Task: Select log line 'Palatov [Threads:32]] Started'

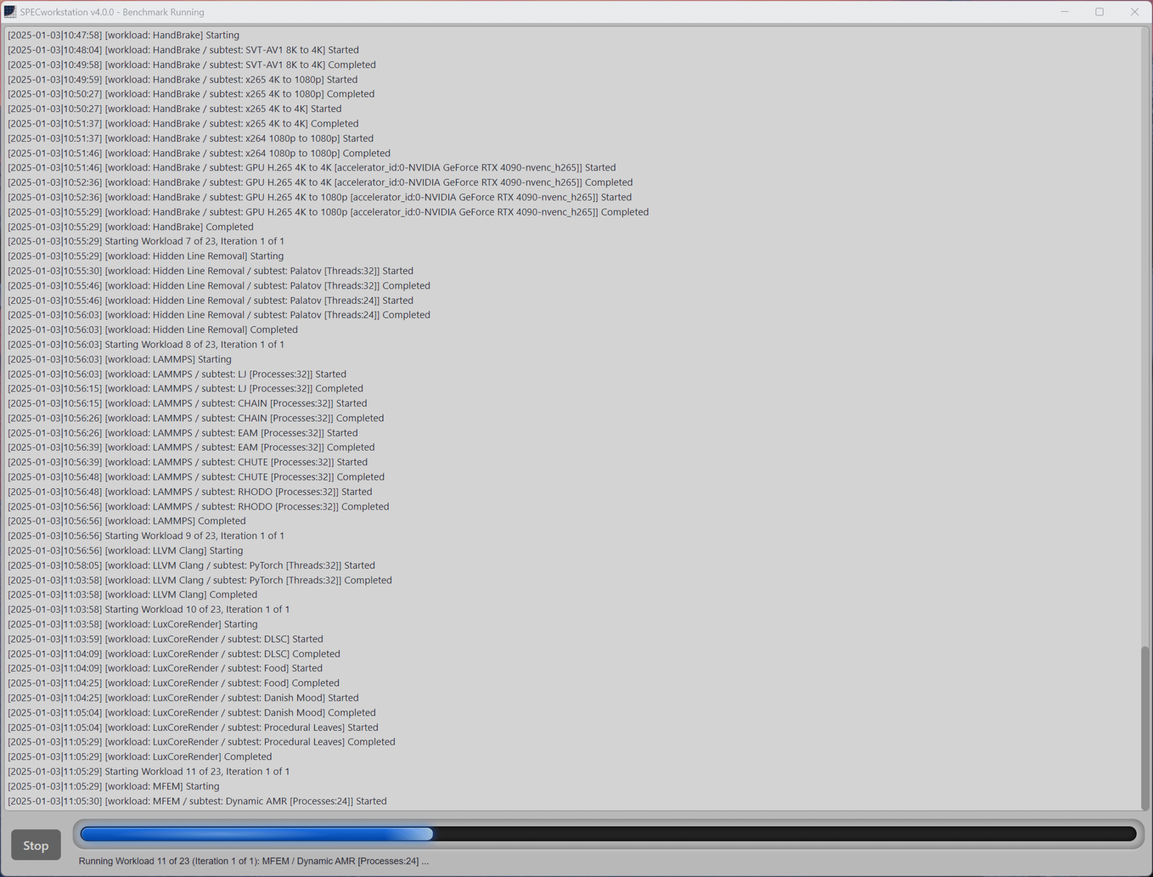Action: (x=211, y=271)
